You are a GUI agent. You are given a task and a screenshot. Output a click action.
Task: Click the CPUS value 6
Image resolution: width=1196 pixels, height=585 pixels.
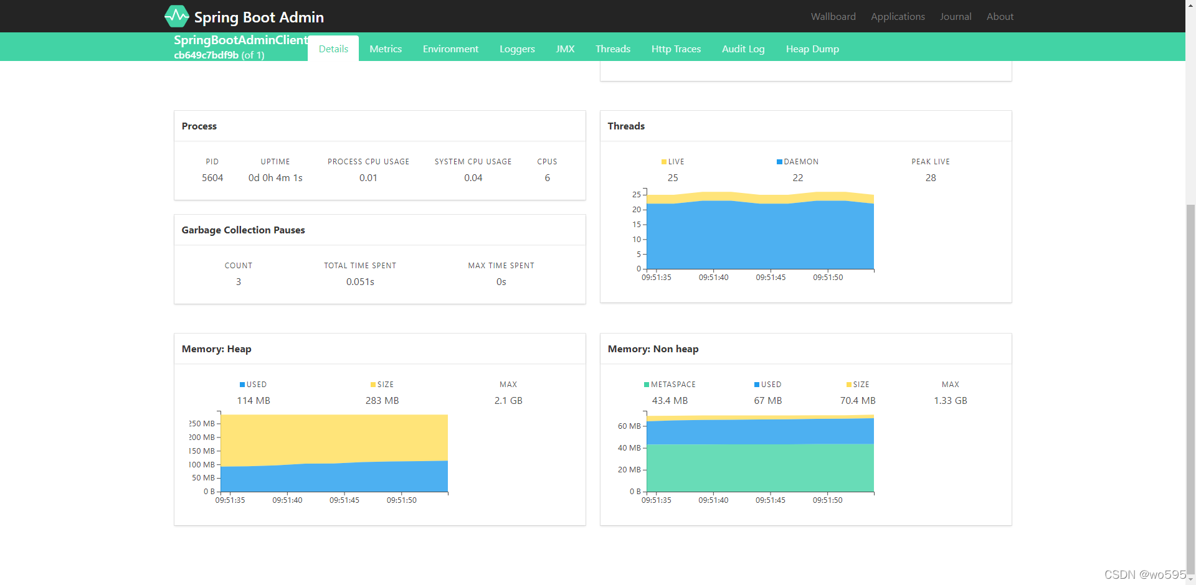(548, 178)
